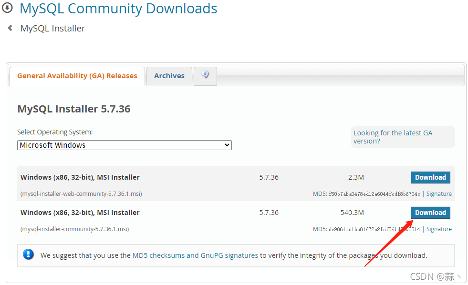468x285 pixels.
Task: Click the MD5 hash starting with f50b7aba
Action: [x=374, y=194]
